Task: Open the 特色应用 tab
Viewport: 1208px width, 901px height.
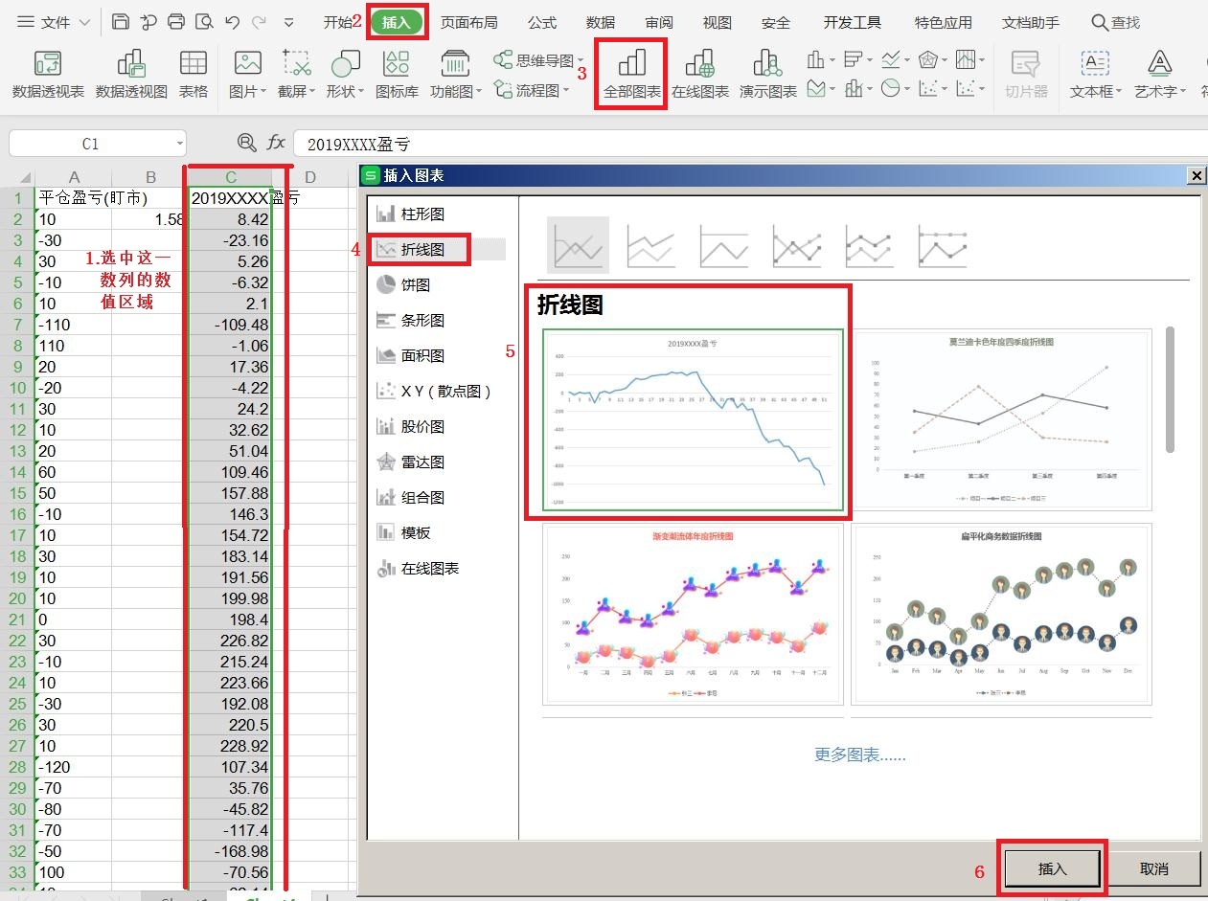Action: coord(944,22)
